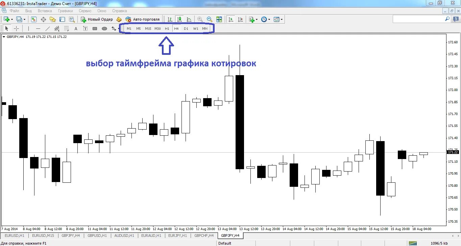Expand the GBPJPY,H4 chart title triangle
461x246 pixels.
(4, 37)
